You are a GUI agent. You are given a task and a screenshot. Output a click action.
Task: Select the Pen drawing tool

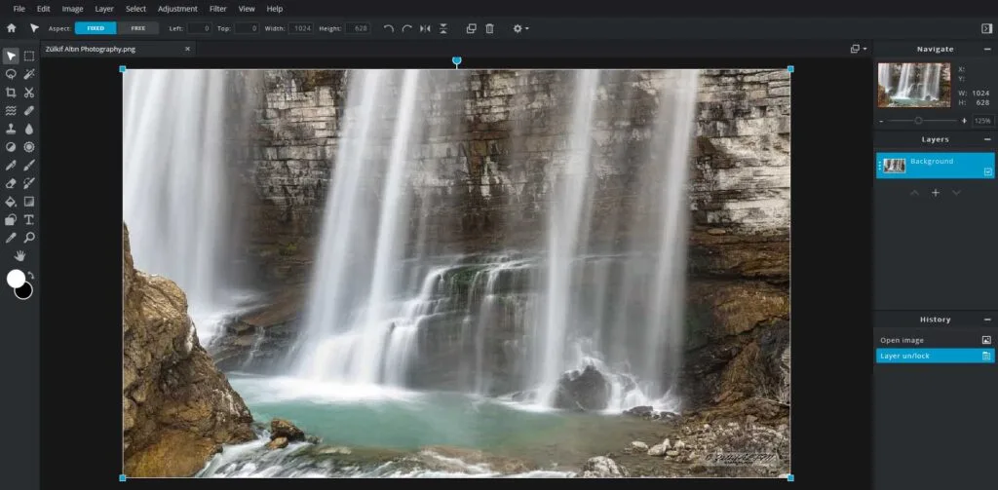click(11, 166)
